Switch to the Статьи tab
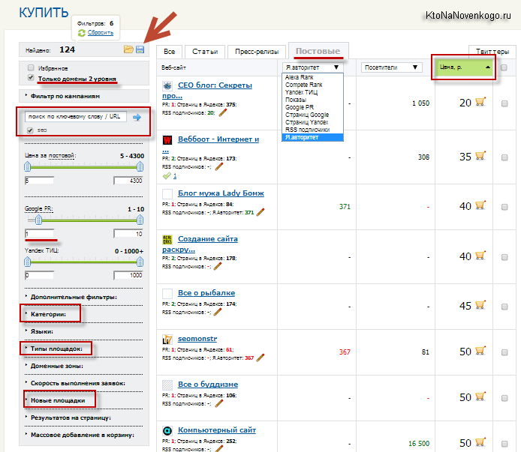Image resolution: width=521 pixels, height=452 pixels. pos(205,52)
